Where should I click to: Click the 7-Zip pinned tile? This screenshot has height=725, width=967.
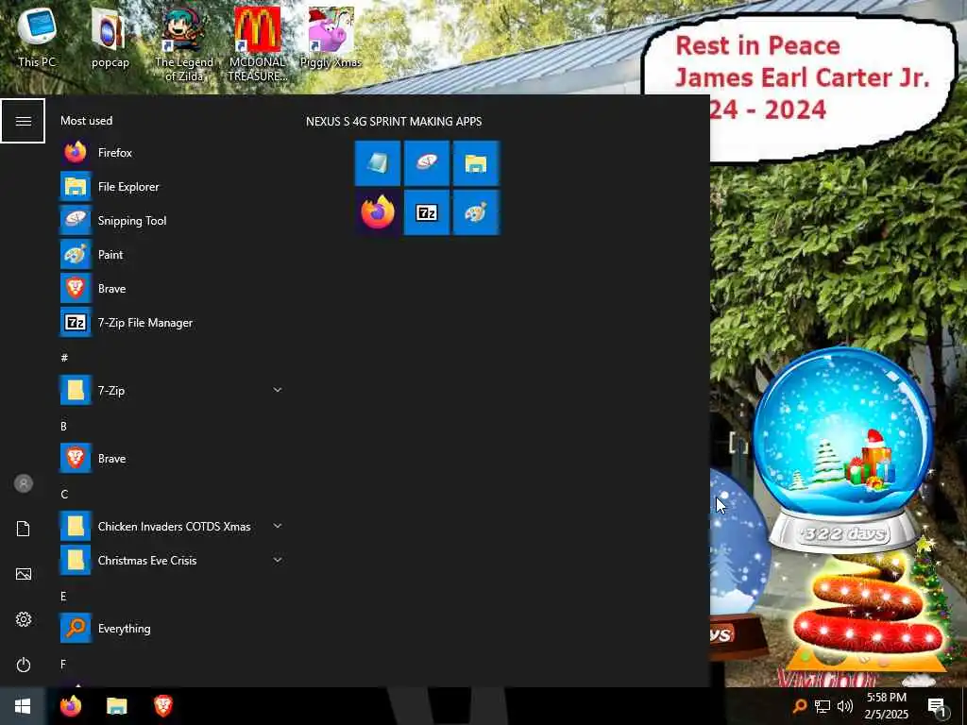pos(427,212)
